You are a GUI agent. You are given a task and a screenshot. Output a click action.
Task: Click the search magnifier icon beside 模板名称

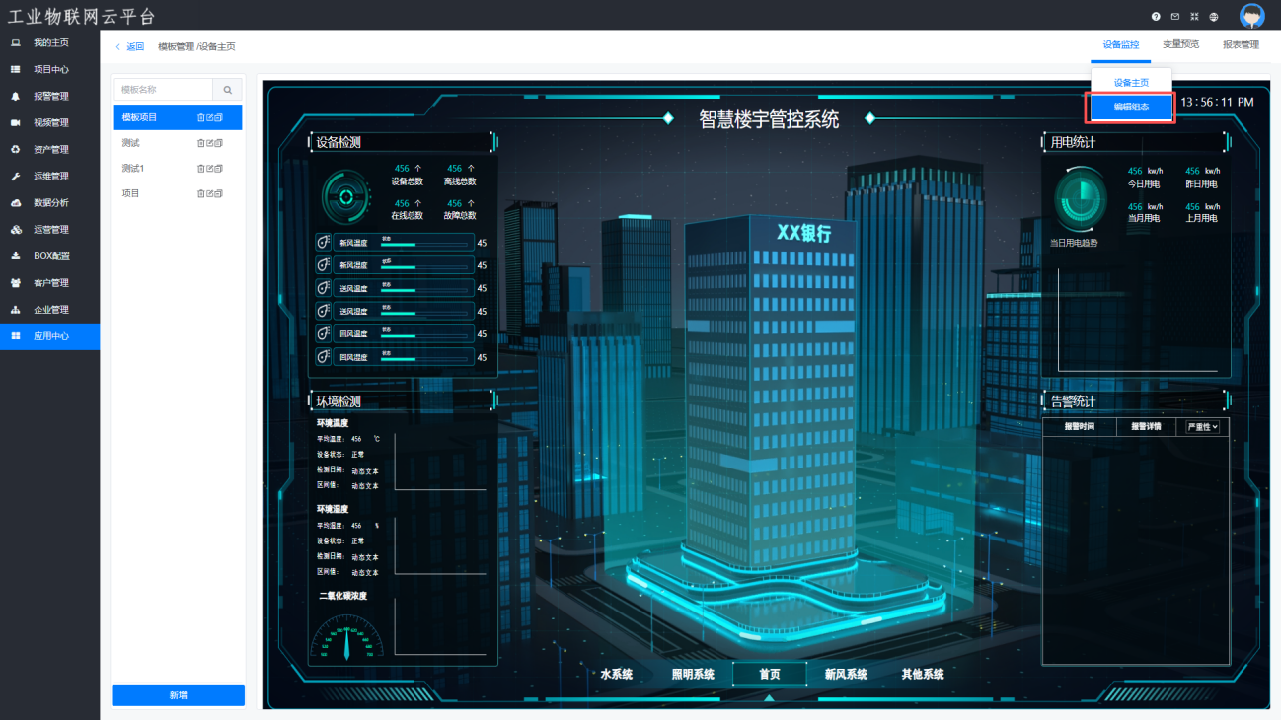(x=228, y=90)
